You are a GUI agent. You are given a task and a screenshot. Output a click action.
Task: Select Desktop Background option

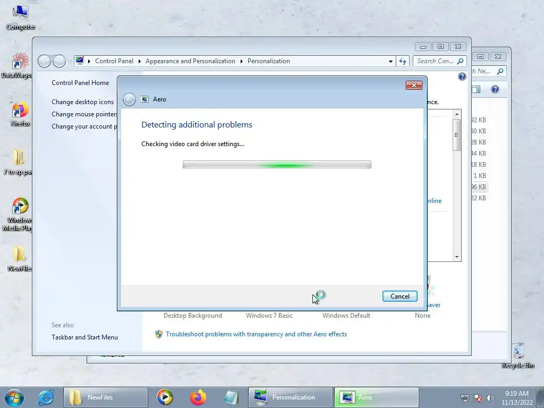click(192, 316)
